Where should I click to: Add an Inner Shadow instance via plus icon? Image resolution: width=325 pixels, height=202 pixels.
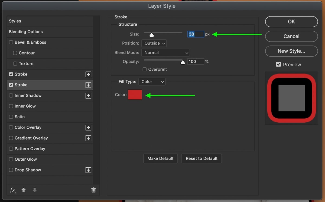88,96
